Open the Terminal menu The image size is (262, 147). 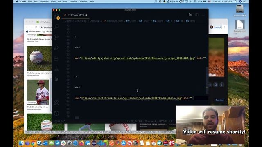click(x=73, y=2)
